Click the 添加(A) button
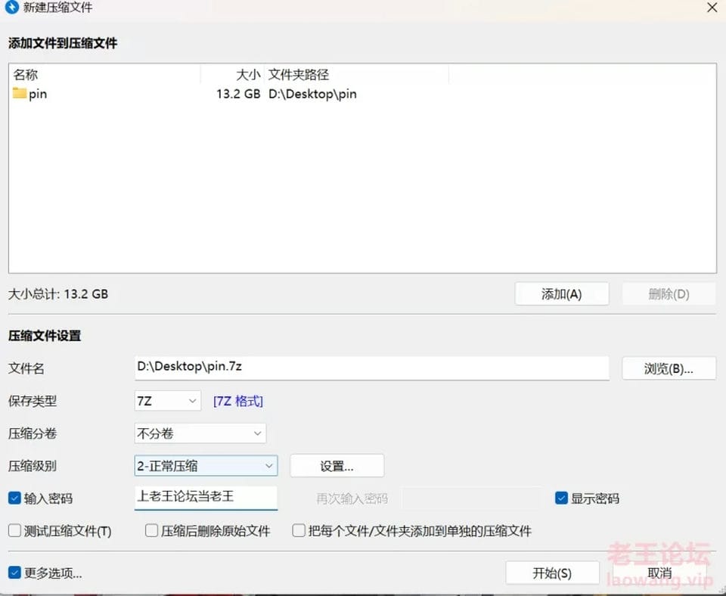Image resolution: width=726 pixels, height=596 pixels. [562, 294]
